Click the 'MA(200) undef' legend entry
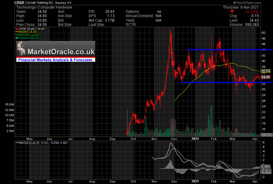273x184 pixels. pos(27,35)
